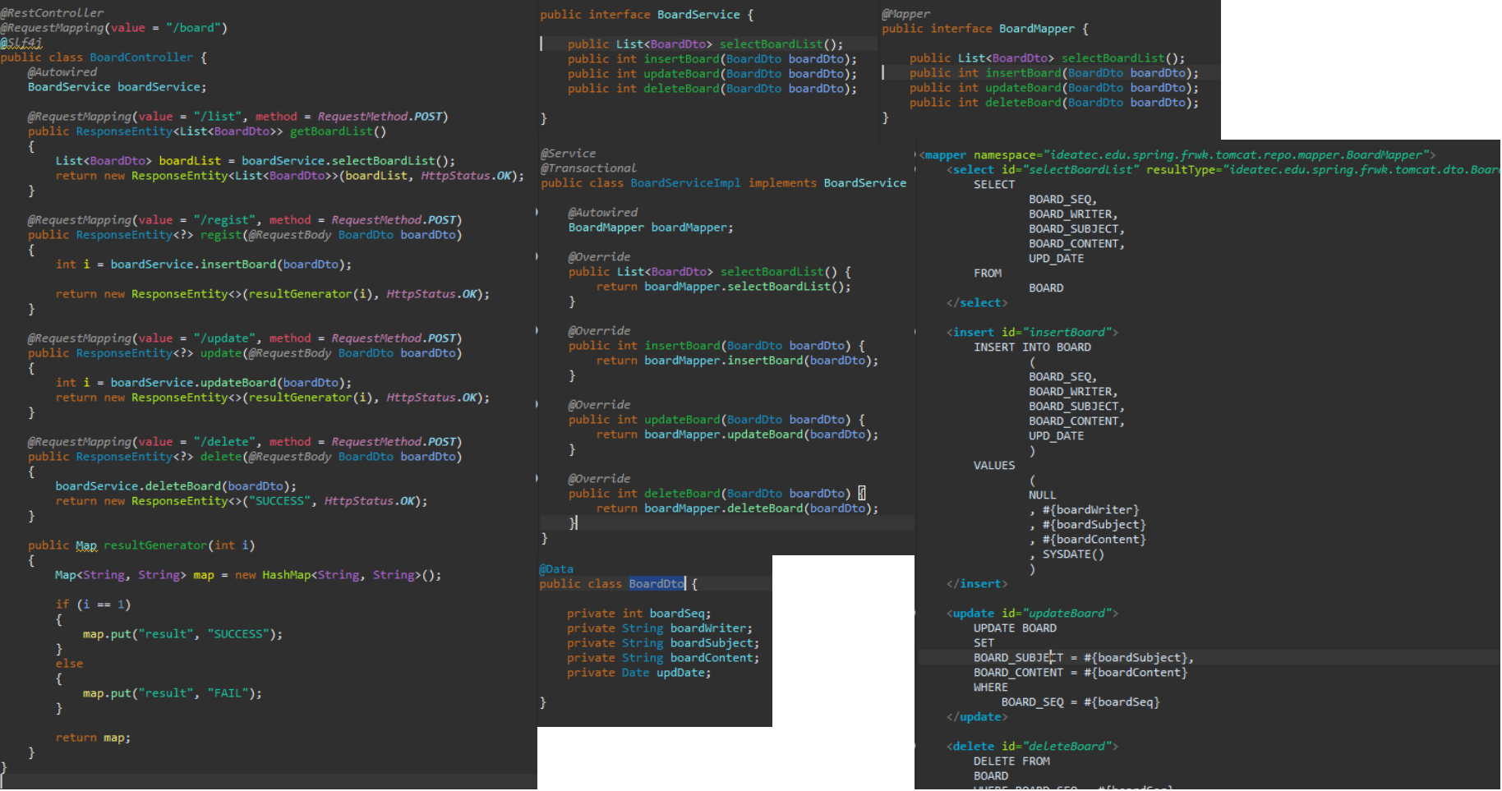Click the @RestController annotation in BoardController

coord(52,13)
